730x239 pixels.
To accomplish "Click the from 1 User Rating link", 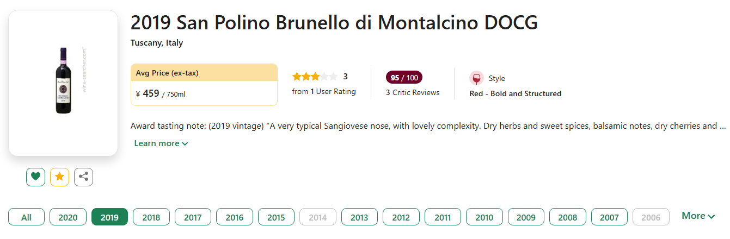I will pos(324,92).
